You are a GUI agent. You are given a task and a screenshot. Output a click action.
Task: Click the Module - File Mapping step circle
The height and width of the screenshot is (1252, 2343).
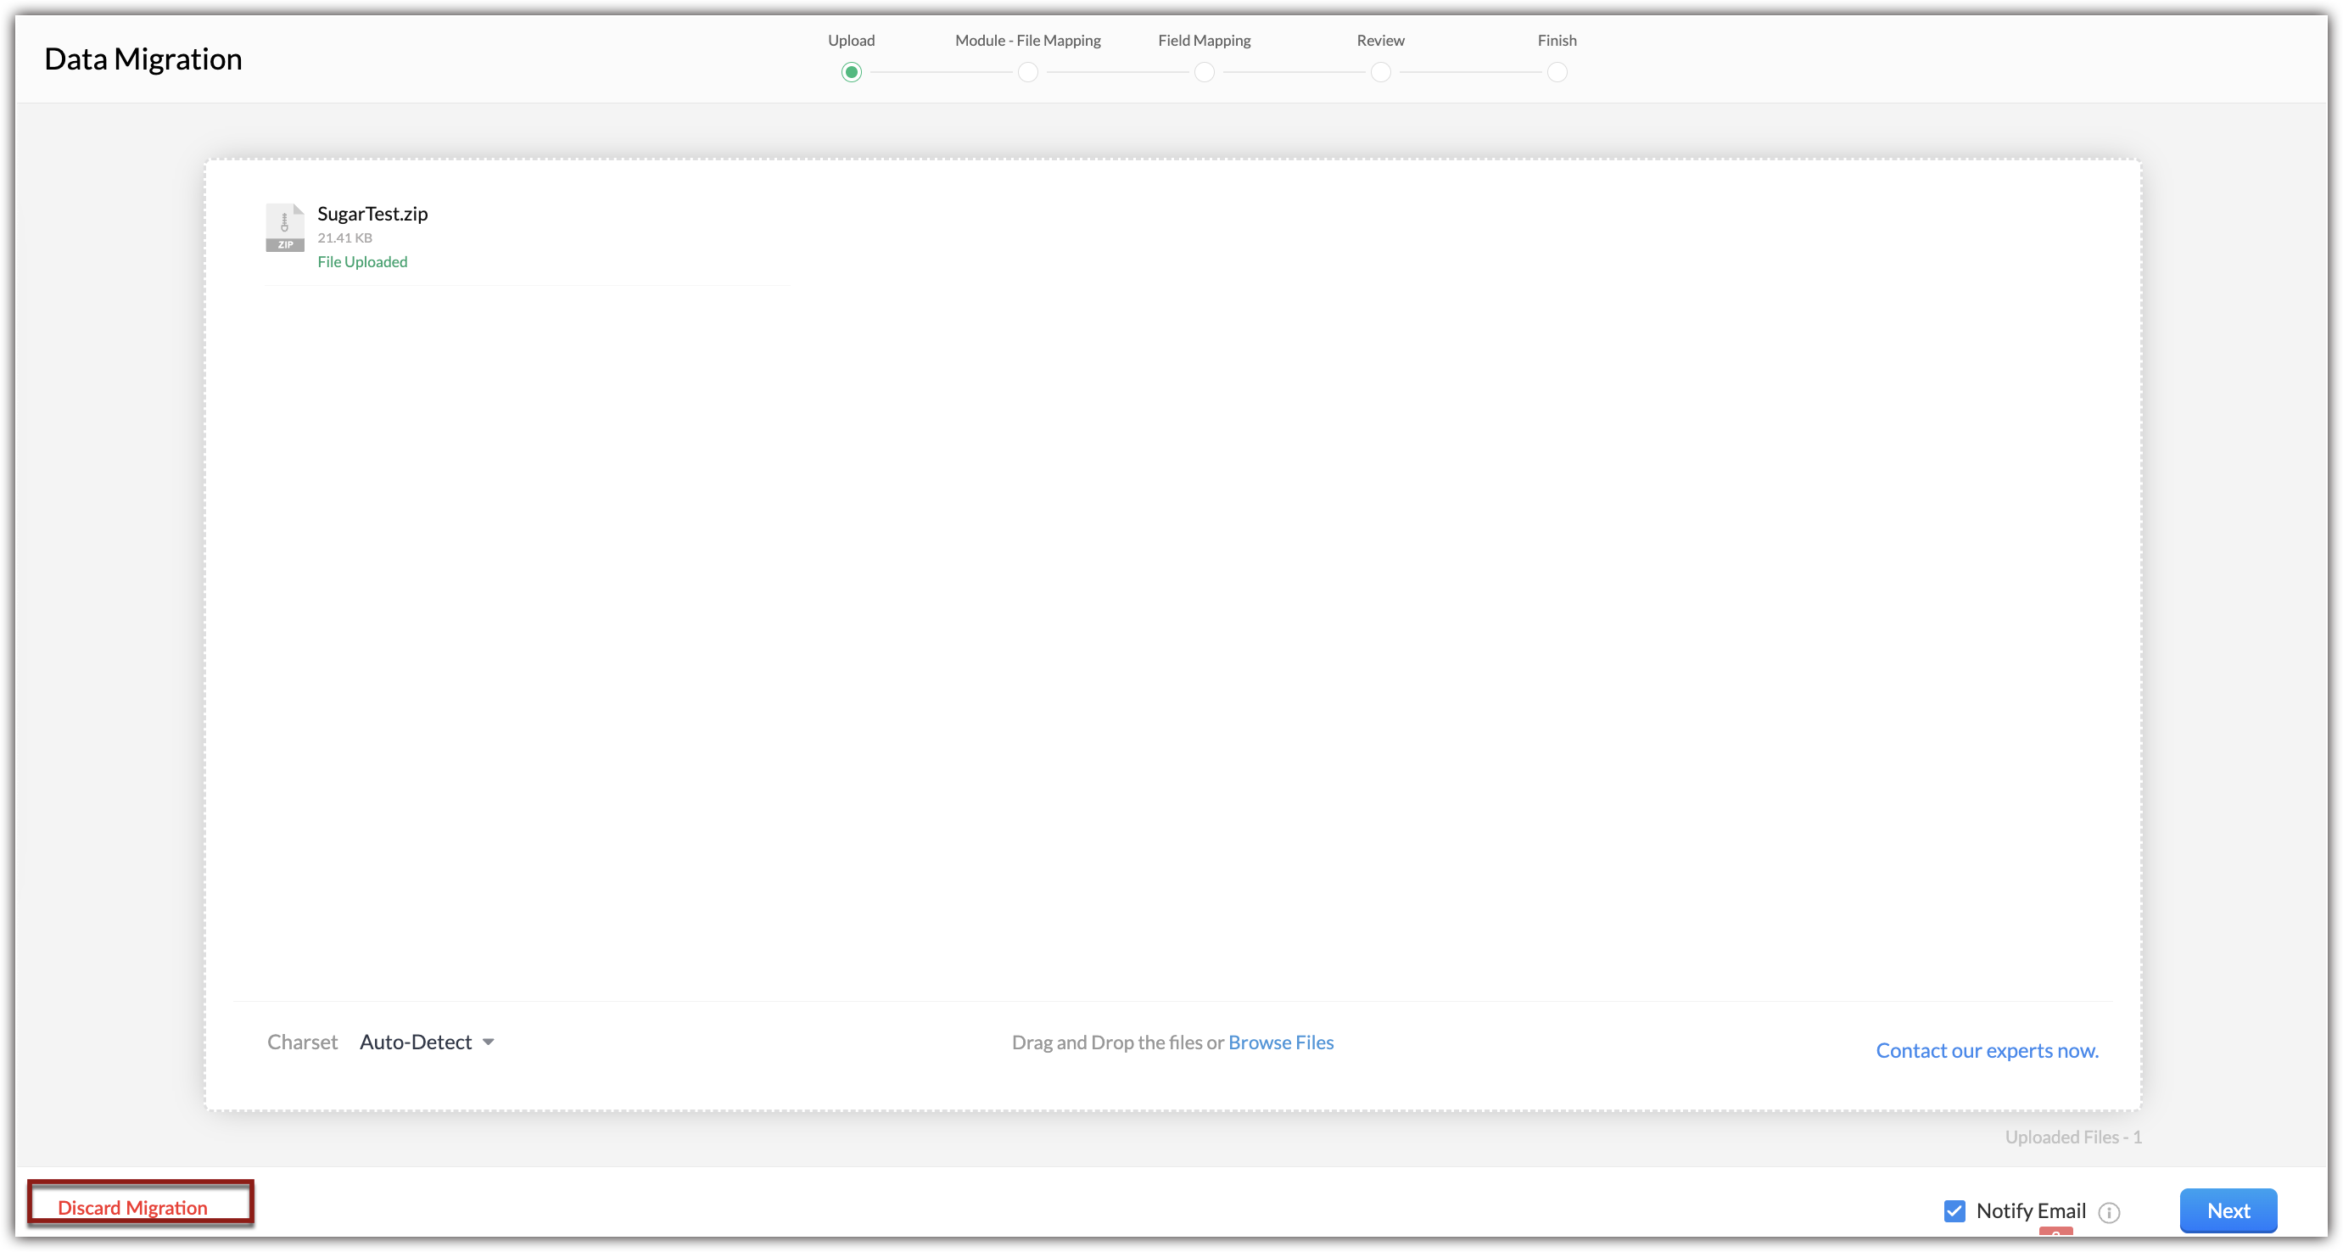1027,72
